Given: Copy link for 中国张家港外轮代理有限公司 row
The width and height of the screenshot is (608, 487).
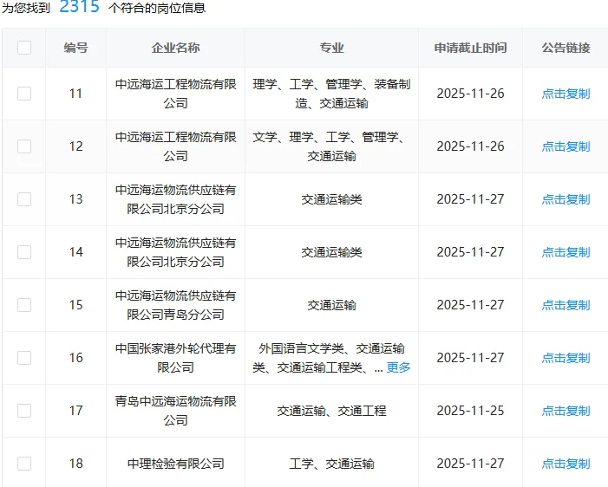Looking at the screenshot, I should pyautogui.click(x=566, y=358).
